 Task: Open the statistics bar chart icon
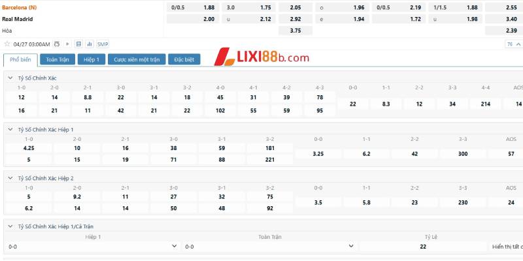click(x=90, y=44)
